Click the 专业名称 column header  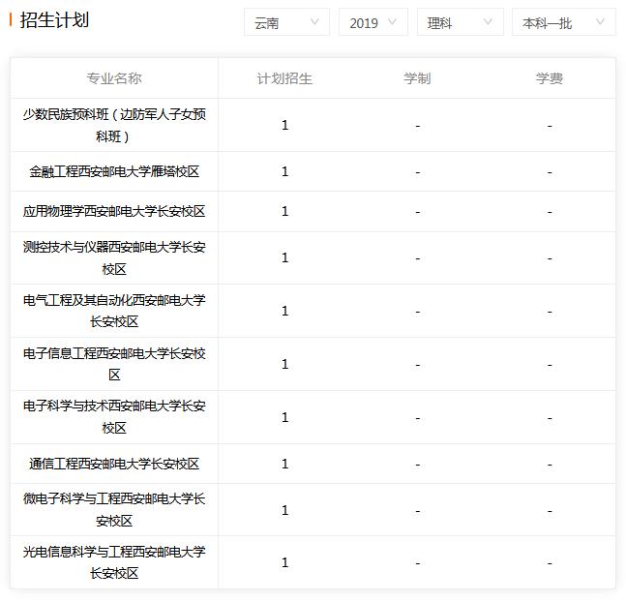pyautogui.click(x=114, y=78)
